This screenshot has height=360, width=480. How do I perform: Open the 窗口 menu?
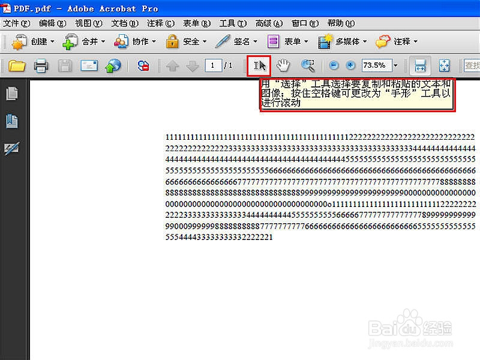point(305,23)
